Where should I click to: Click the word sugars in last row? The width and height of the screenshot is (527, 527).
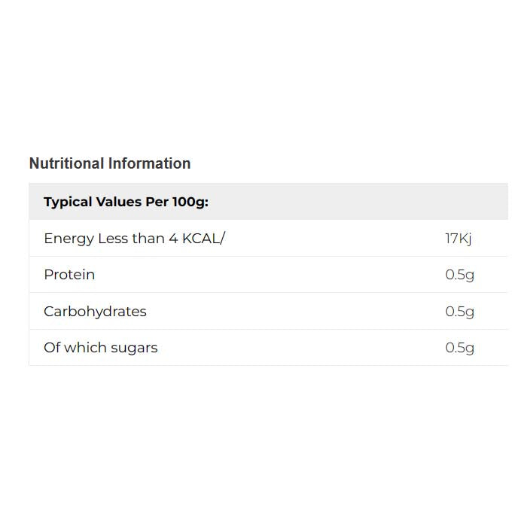point(133,348)
